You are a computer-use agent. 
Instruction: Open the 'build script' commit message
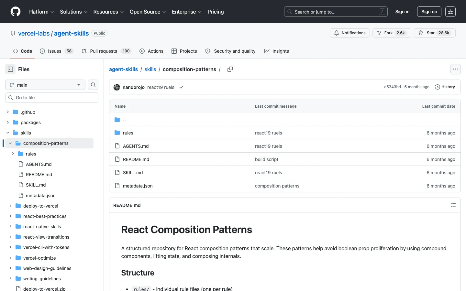click(267, 159)
